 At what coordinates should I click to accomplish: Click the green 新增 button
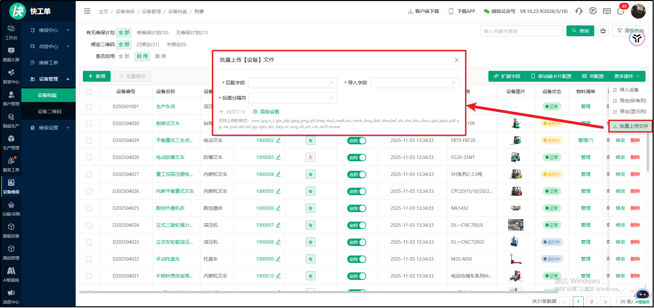pyautogui.click(x=97, y=76)
